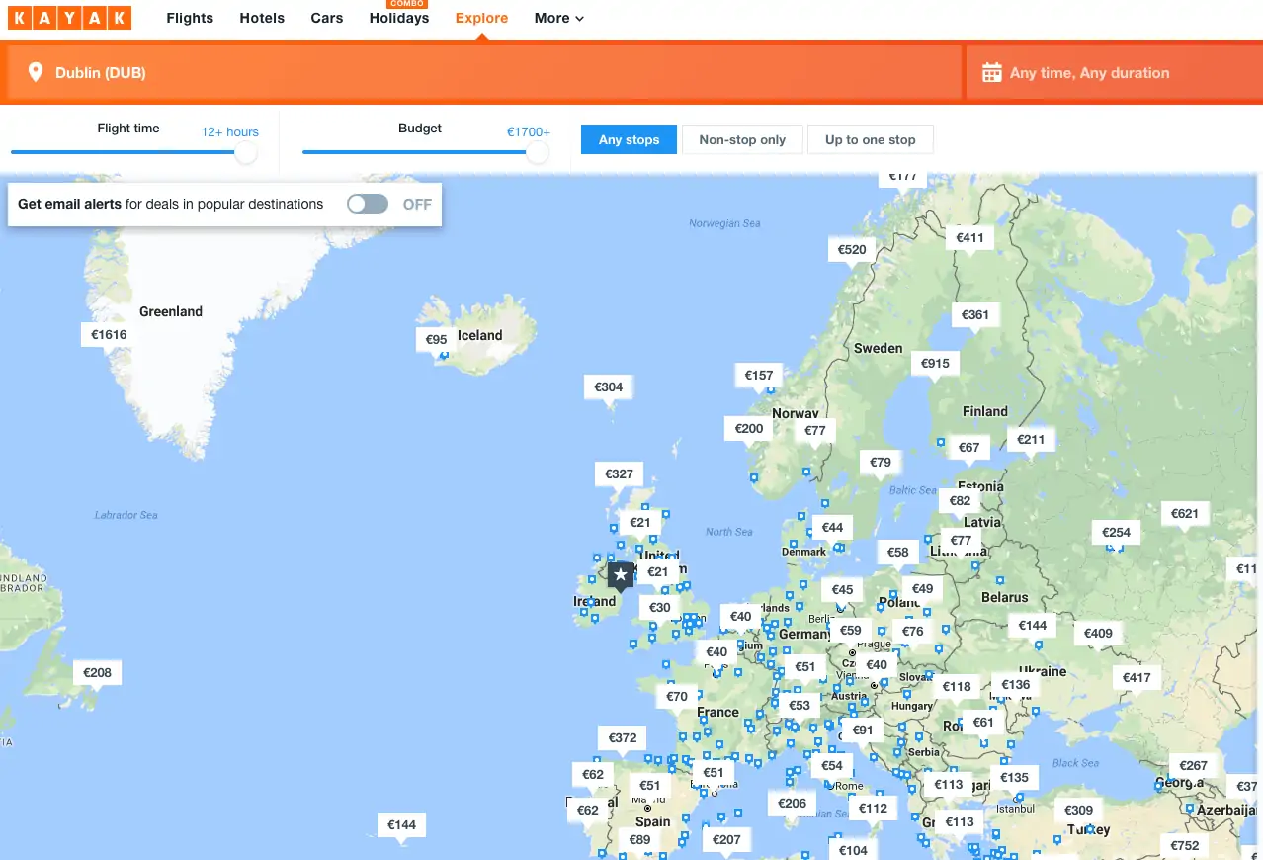Image resolution: width=1263 pixels, height=860 pixels.
Task: Select the Non-stop only filter
Action: pyautogui.click(x=742, y=140)
